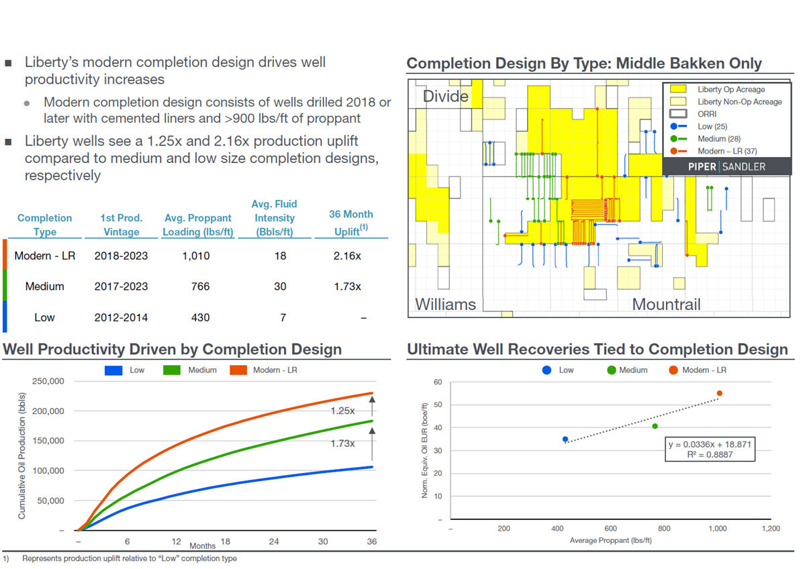Viewport: 801px width, 569px height.
Task: Click the blue Low (25) map legend marker
Action: coord(677,126)
